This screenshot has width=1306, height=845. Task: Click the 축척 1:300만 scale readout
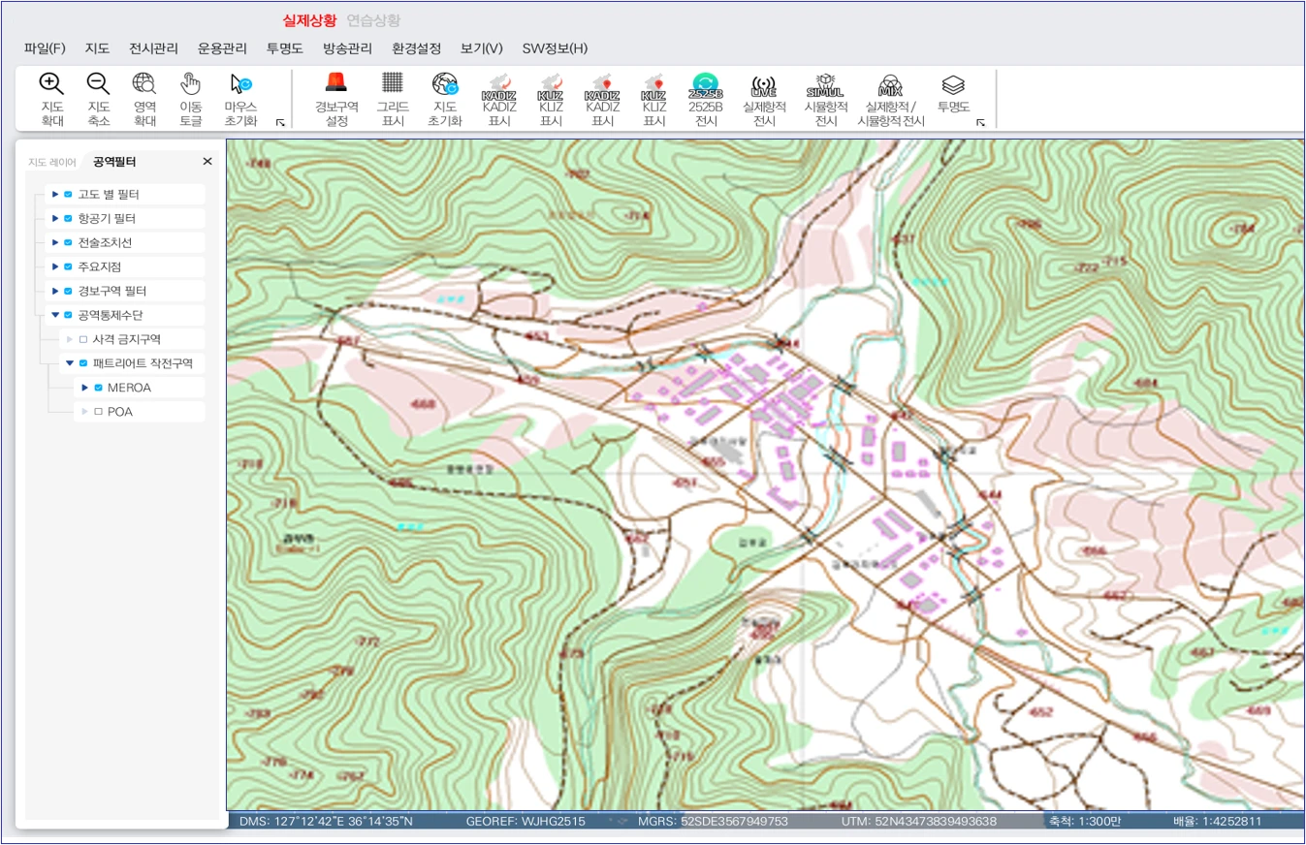point(1085,821)
